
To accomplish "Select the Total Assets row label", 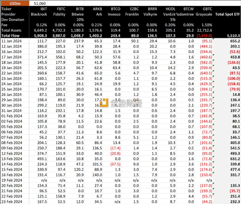I will tap(11, 30).
